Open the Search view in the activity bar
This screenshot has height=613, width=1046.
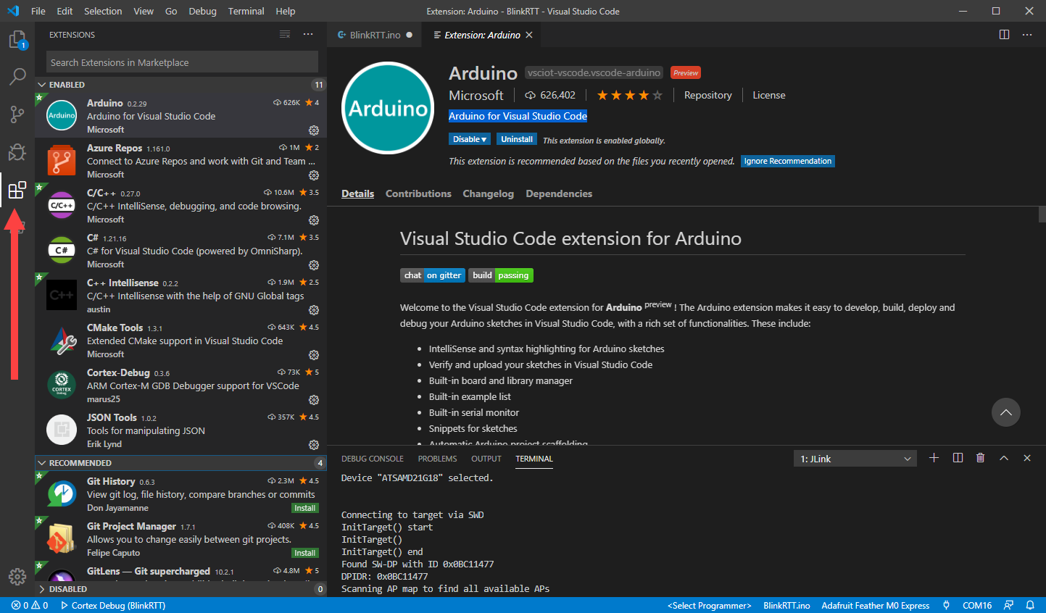[17, 76]
